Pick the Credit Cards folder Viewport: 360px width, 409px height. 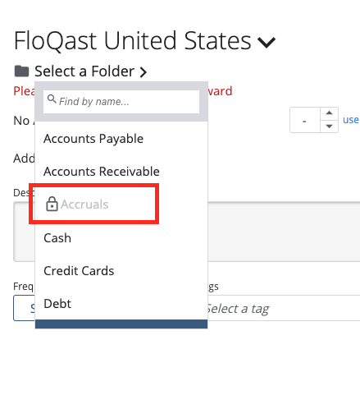pos(121,271)
